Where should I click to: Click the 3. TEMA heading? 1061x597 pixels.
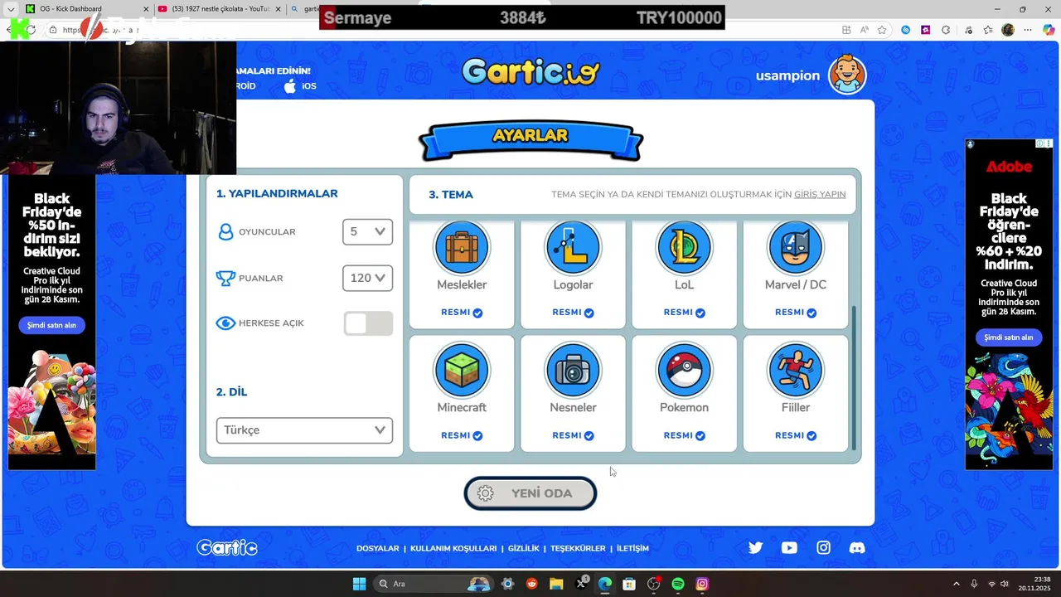[x=451, y=195]
